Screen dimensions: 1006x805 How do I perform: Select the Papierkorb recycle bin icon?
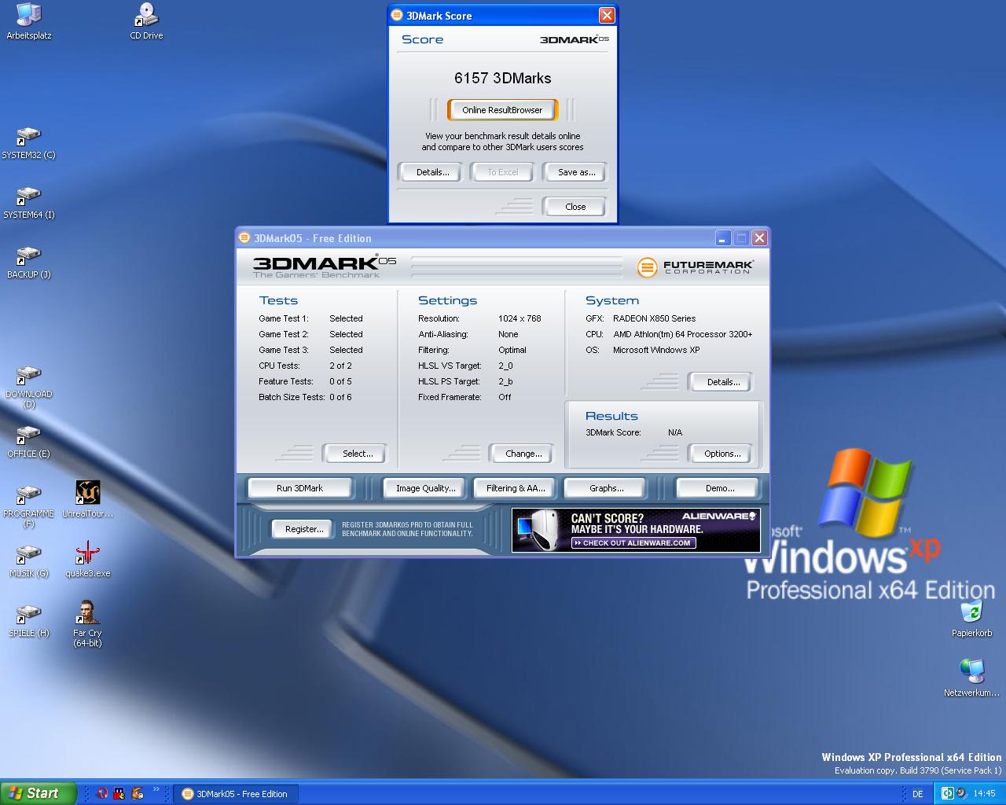[972, 619]
